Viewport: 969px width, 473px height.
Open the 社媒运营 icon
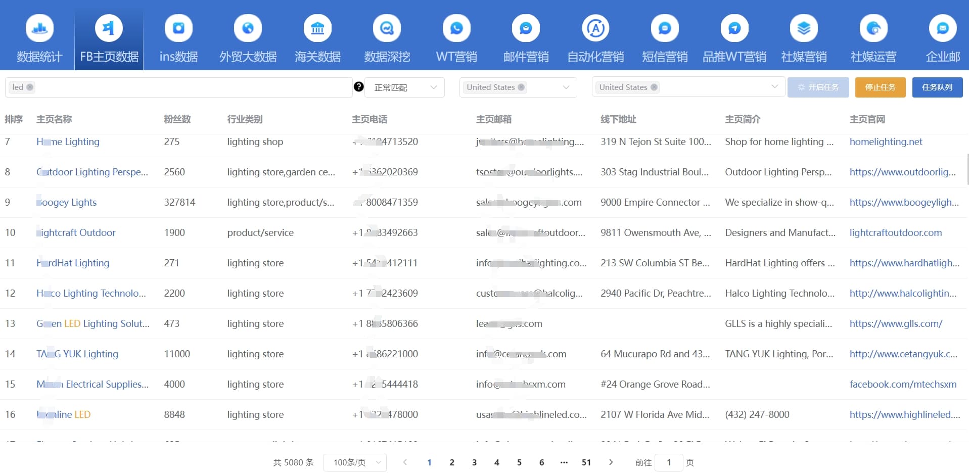click(873, 28)
